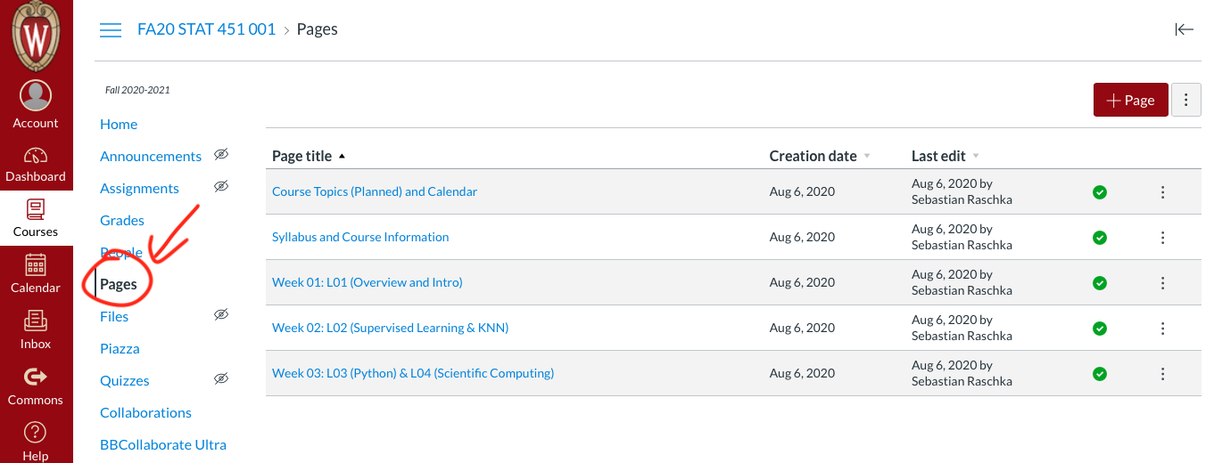Image resolution: width=1214 pixels, height=463 pixels.
Task: Unpublish the Week 02 L02 page
Action: tap(1100, 328)
